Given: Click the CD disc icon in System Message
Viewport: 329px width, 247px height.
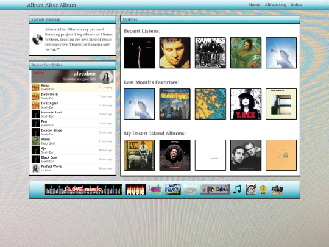Looking at the screenshot, I should click(x=38, y=39).
